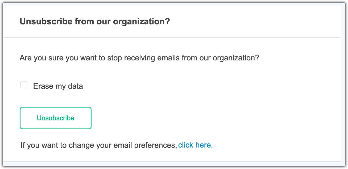Open email preferences via the blue link
Image resolution: width=348 pixels, height=169 pixels.
point(195,145)
